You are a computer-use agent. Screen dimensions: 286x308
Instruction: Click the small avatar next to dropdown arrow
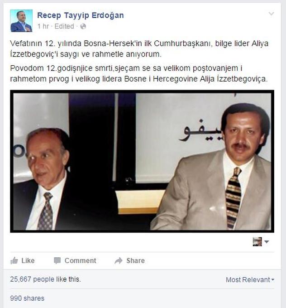(x=257, y=241)
